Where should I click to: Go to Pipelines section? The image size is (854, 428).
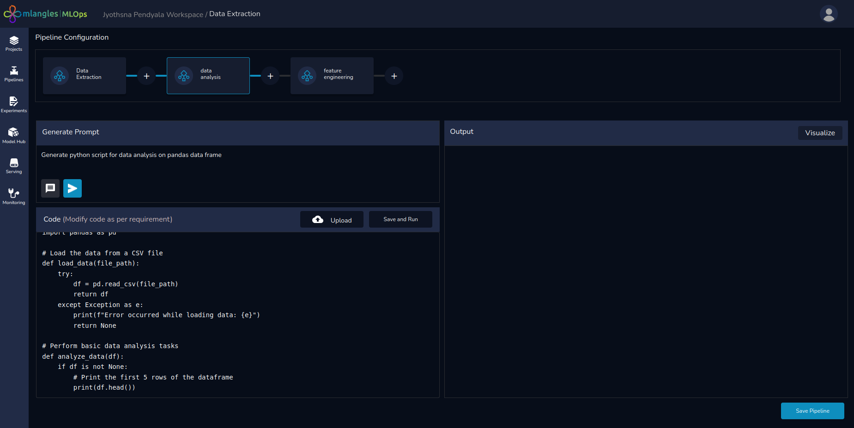coord(14,74)
